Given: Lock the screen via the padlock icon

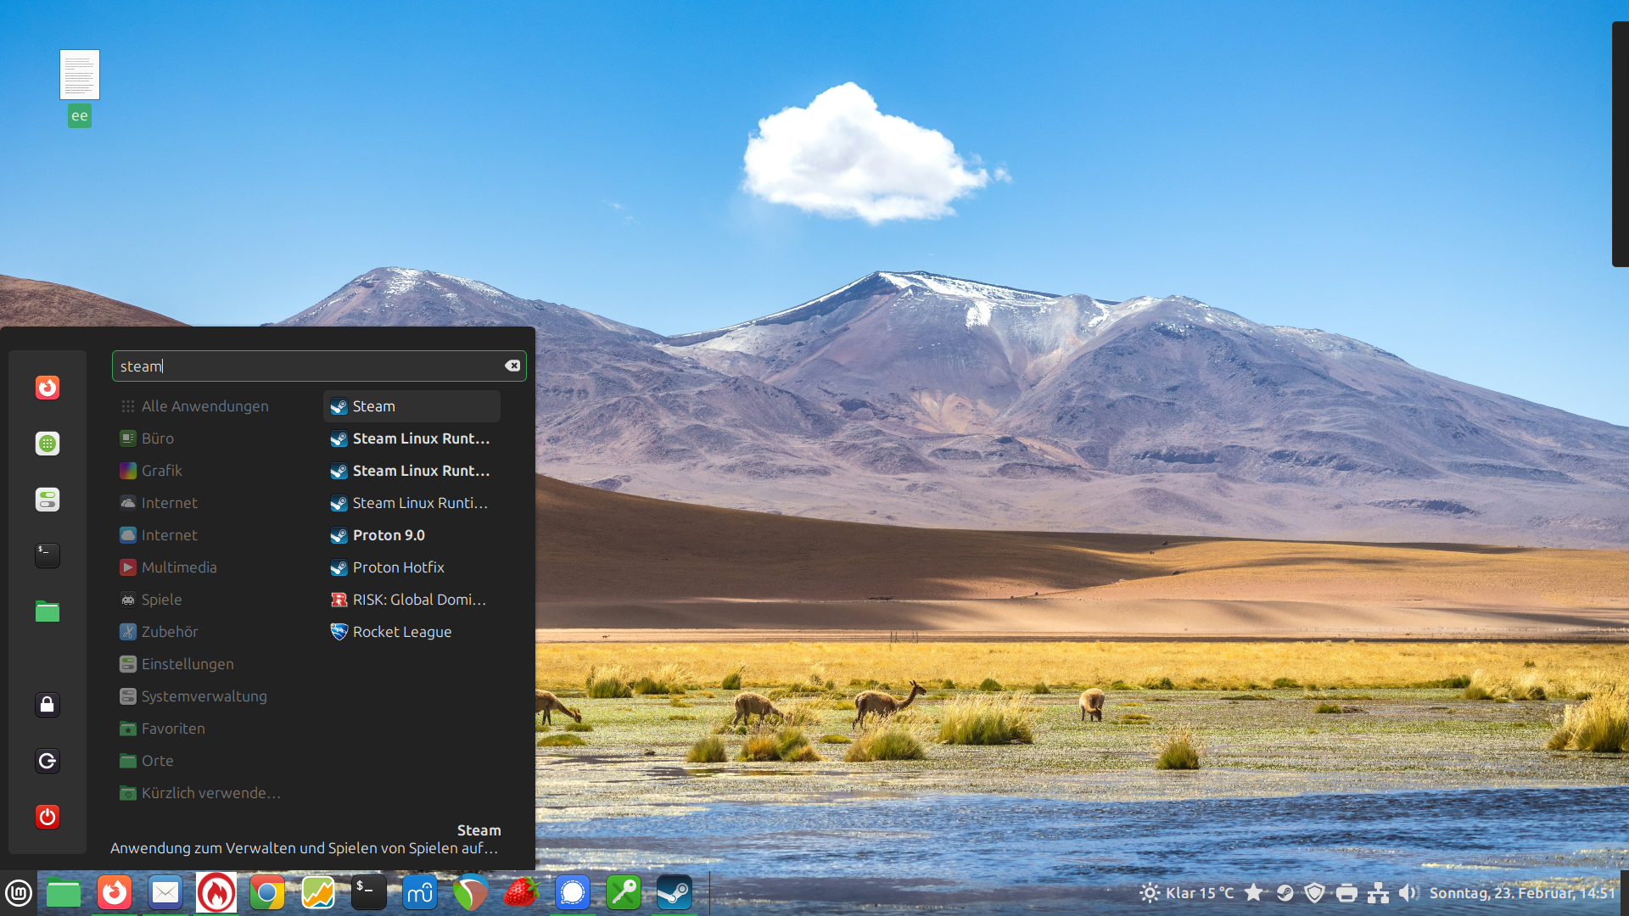Looking at the screenshot, I should coord(48,705).
